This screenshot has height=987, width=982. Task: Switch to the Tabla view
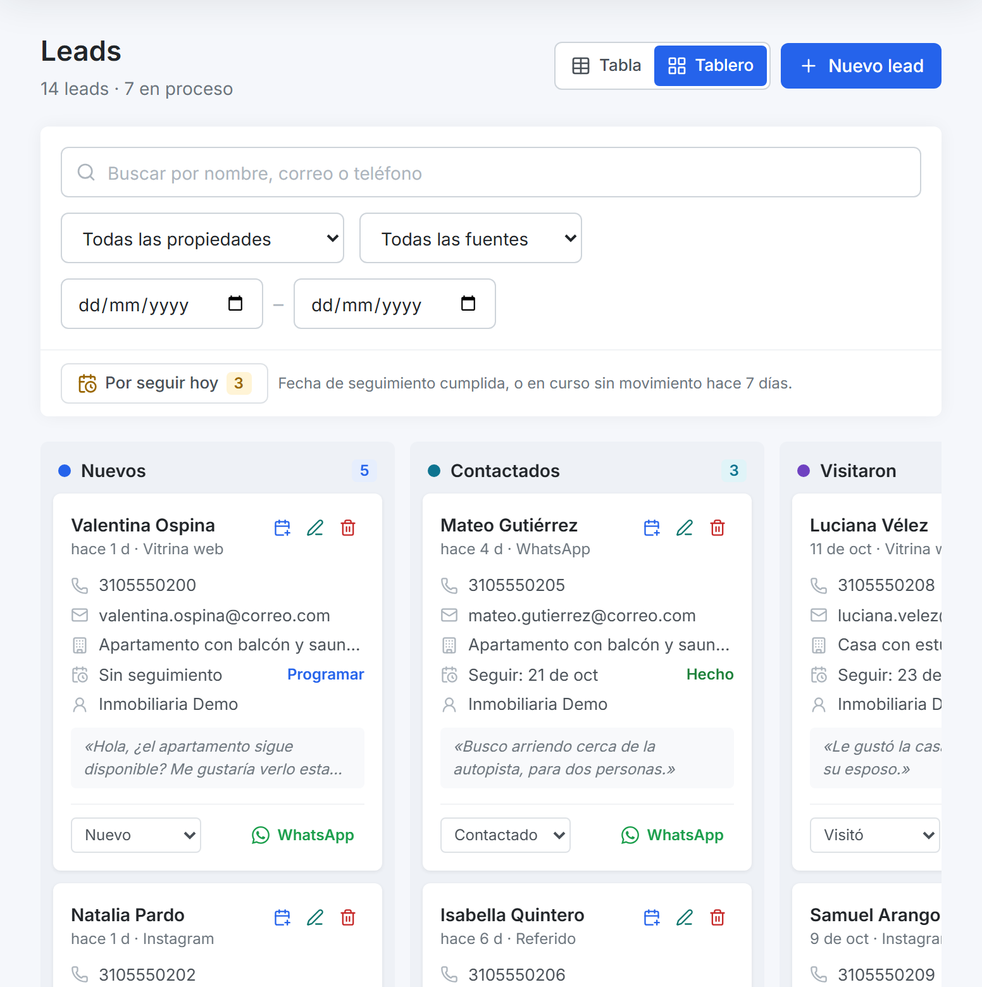tap(606, 66)
